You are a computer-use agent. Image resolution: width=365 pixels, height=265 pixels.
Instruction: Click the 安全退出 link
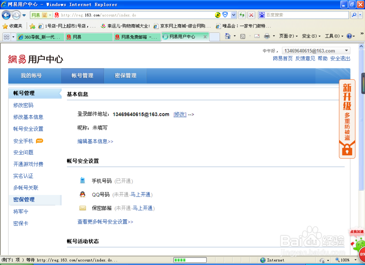[340, 58]
